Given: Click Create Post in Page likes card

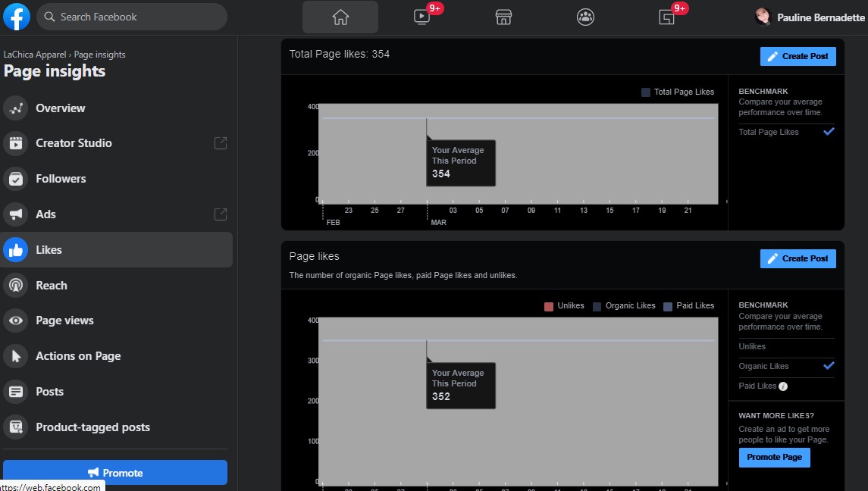Looking at the screenshot, I should tap(797, 258).
